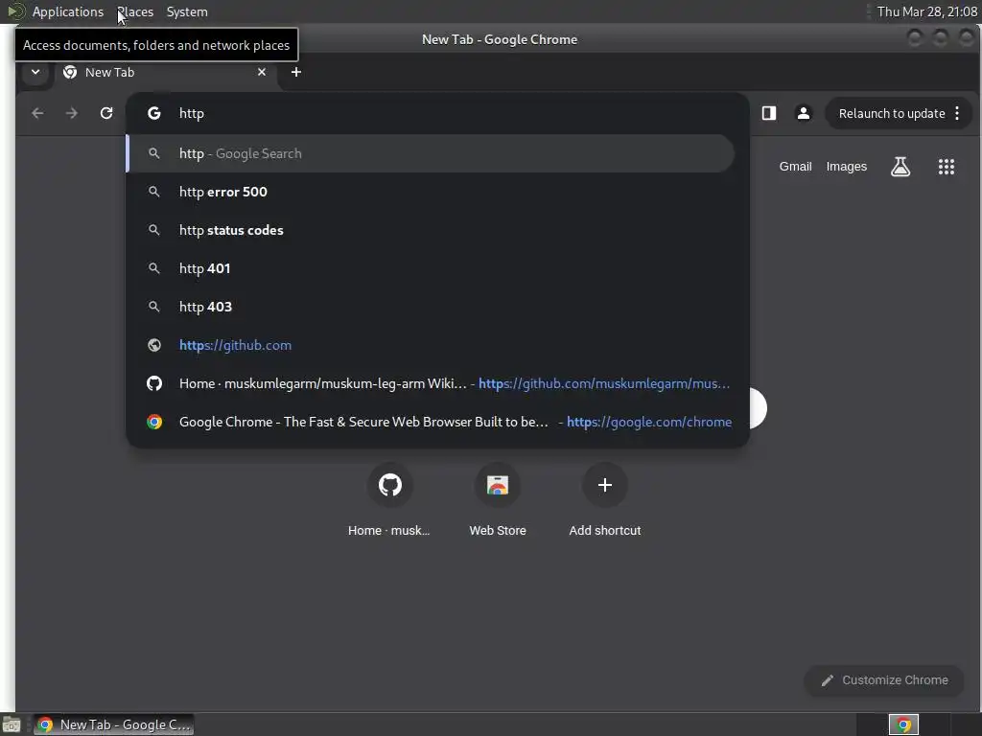Click Customize Chrome button
The width and height of the screenshot is (982, 736).
884,680
